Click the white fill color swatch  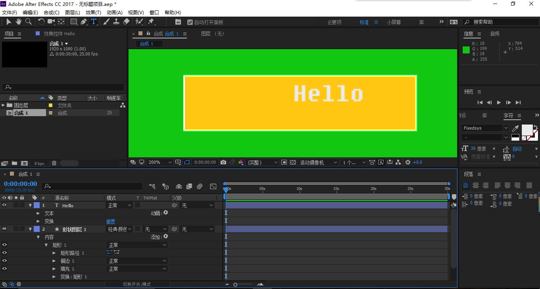(527, 130)
